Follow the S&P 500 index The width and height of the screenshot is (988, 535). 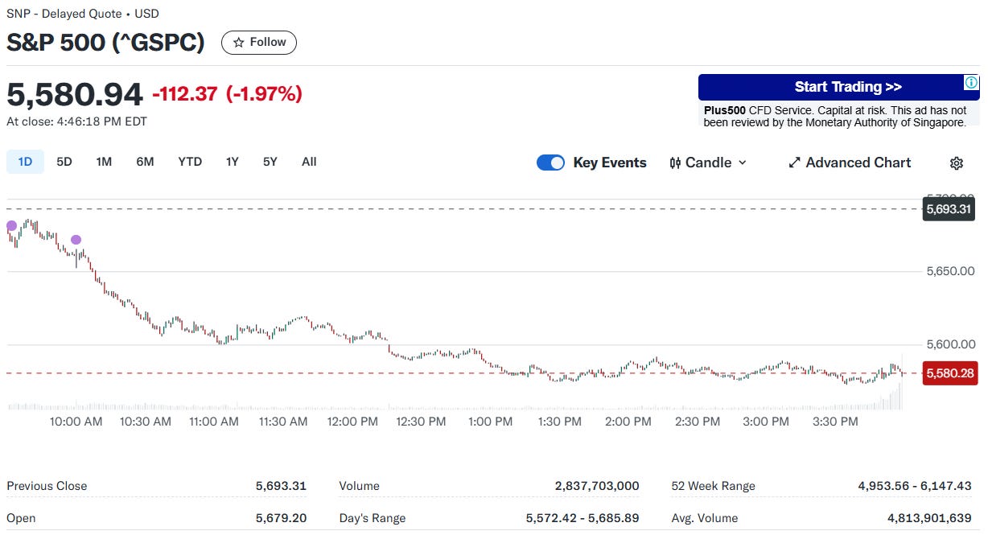point(259,43)
